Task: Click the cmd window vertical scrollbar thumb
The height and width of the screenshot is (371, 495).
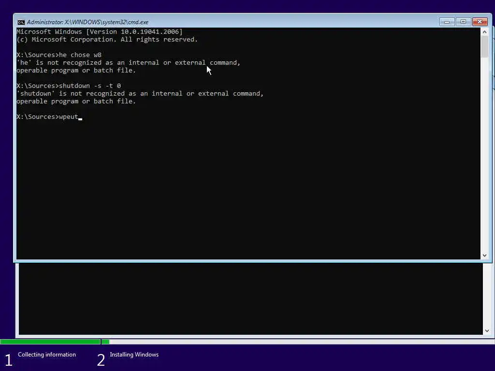Action: point(484,47)
